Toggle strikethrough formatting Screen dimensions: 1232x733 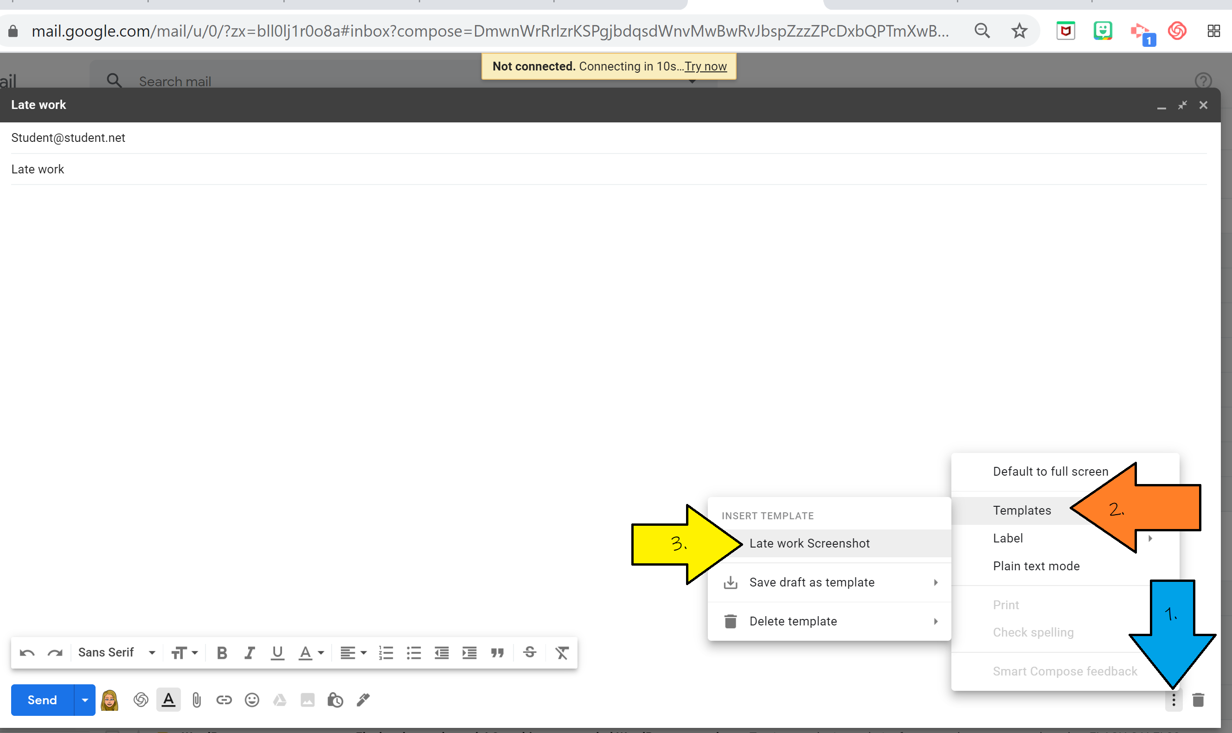(530, 652)
